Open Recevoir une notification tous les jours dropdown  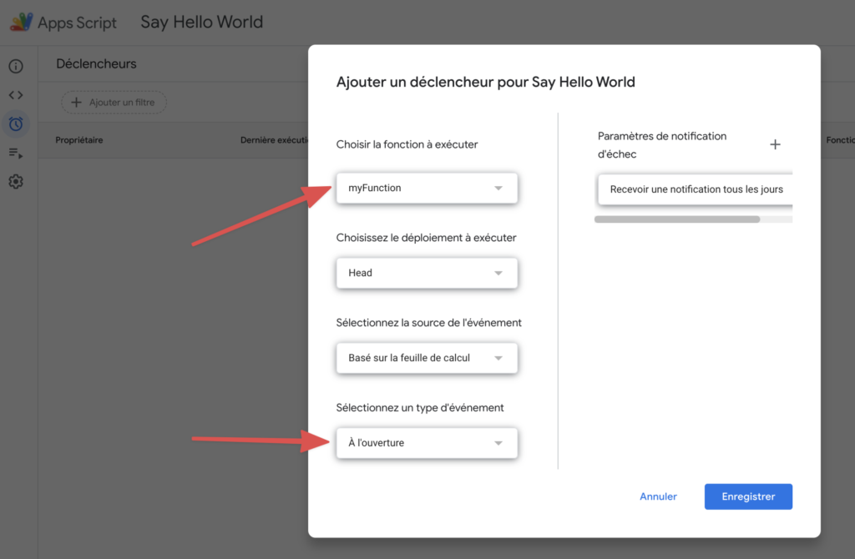tap(696, 189)
